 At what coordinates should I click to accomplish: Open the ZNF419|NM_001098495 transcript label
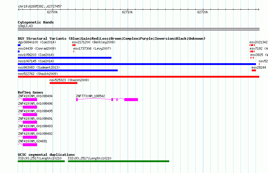pyautogui.click(x=35, y=111)
